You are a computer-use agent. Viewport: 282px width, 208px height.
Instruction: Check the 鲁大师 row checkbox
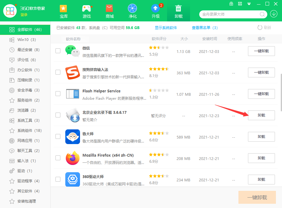[58, 136]
